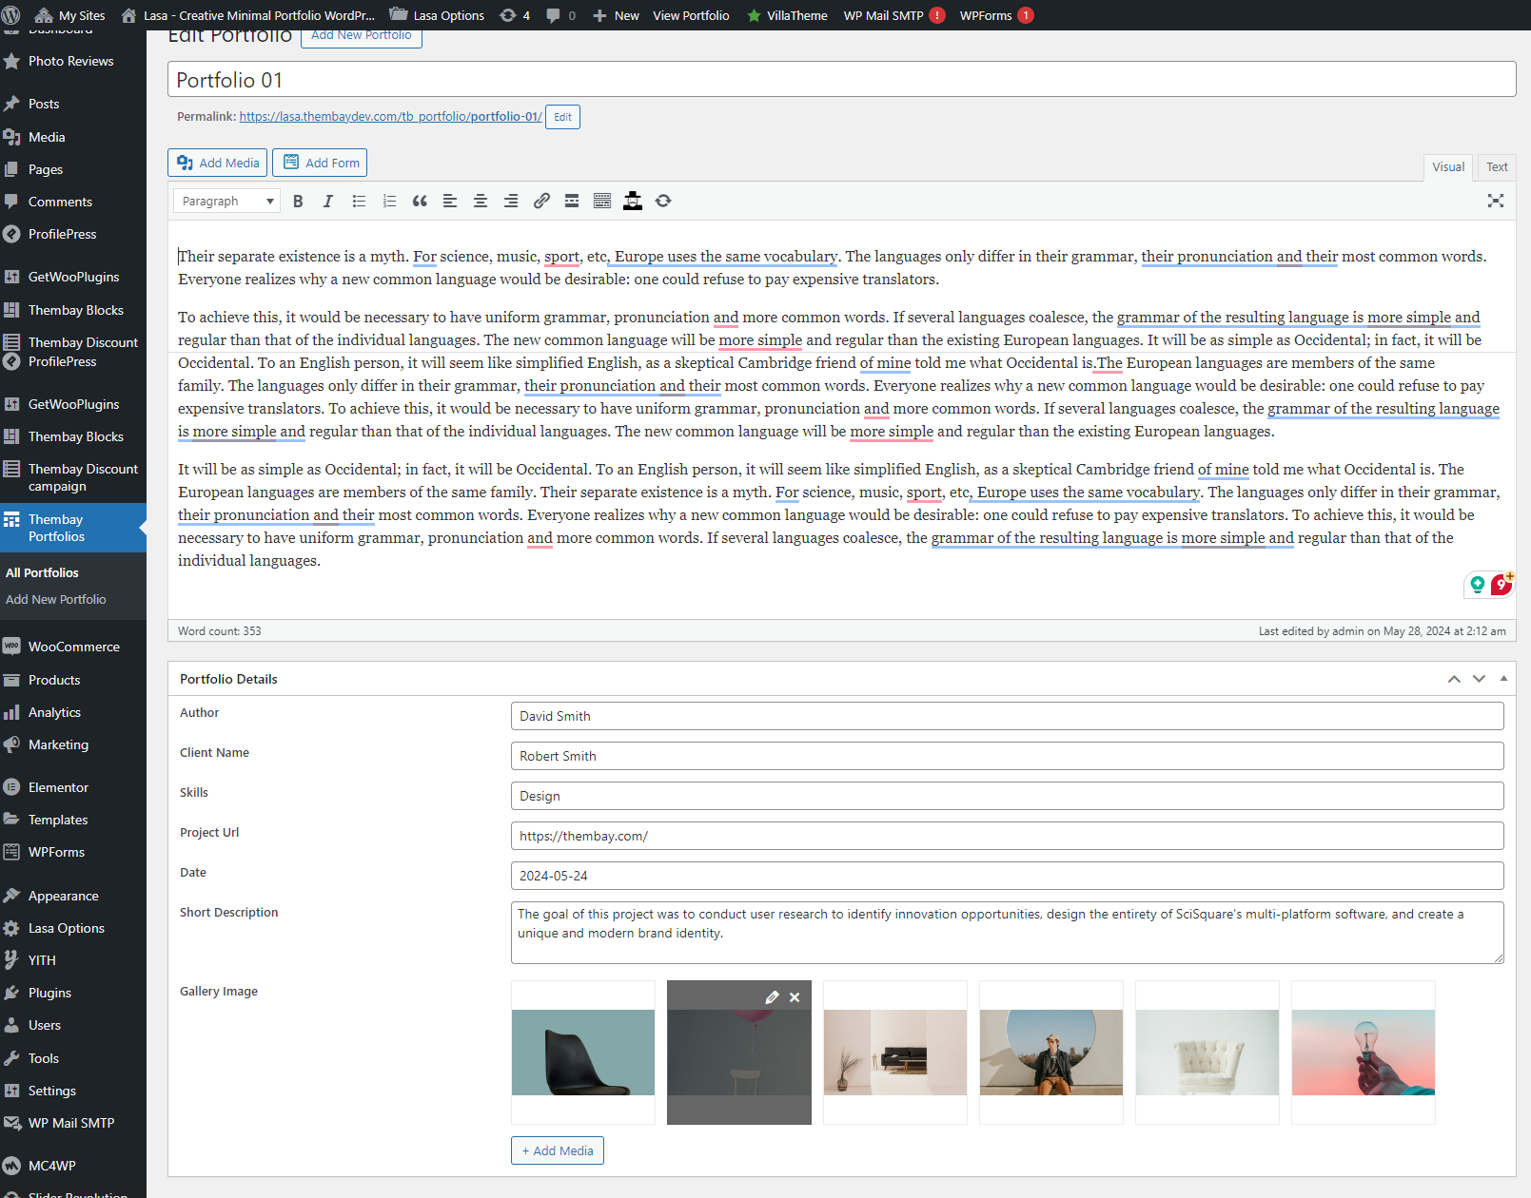The image size is (1531, 1198).
Task: Insert a blockquote using the toolbar
Action: point(420,202)
